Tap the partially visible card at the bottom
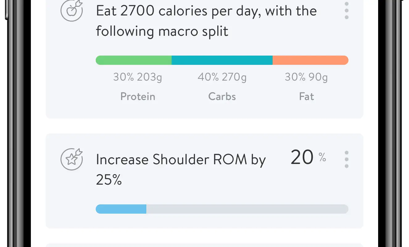 [204, 245]
